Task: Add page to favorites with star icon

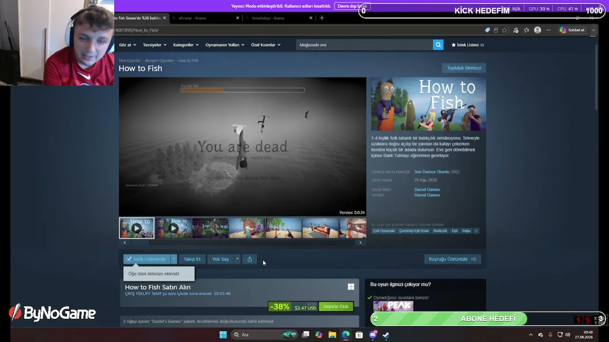Action: pos(504,30)
